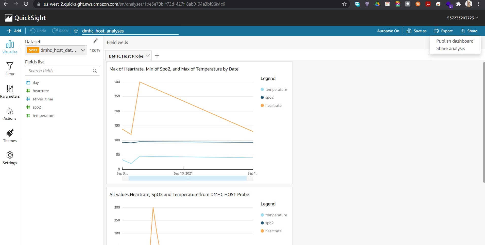Bookmark this page with the star
Screen dimensions: 485x245
tap(344, 4)
